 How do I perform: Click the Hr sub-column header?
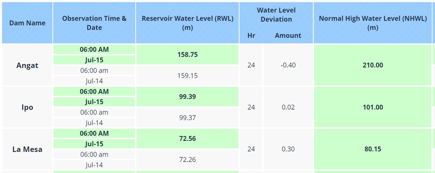pos(251,36)
